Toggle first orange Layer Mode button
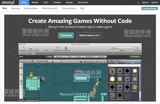 tap(30, 61)
